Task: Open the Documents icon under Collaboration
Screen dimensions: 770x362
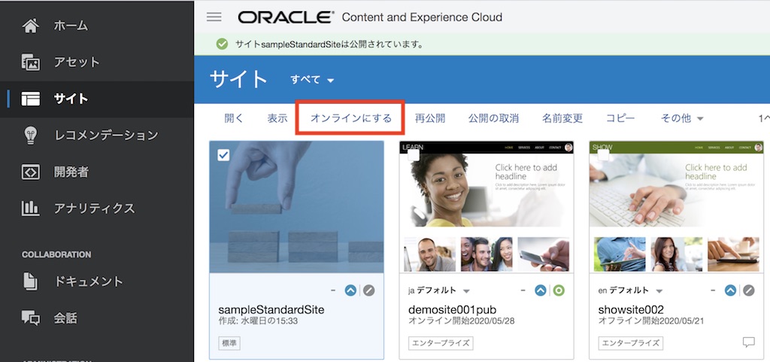Action: pos(30,281)
